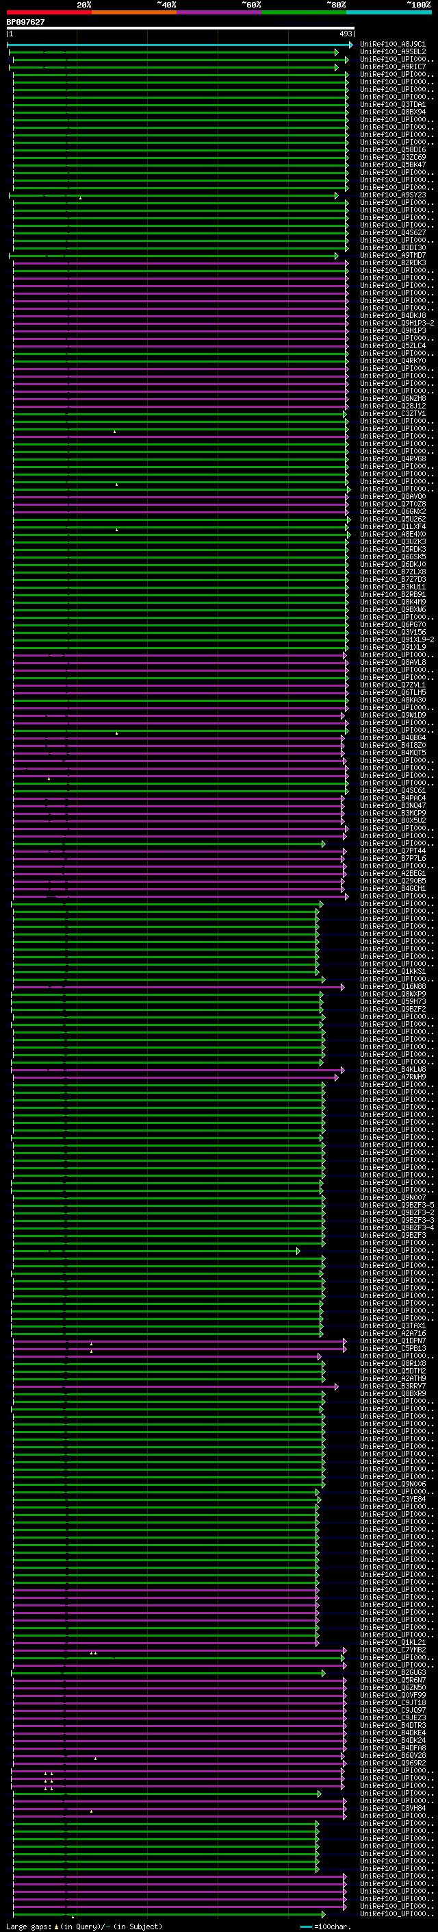
Task: Select label UniRef100_Q1DPN7
Action: 393,1341
